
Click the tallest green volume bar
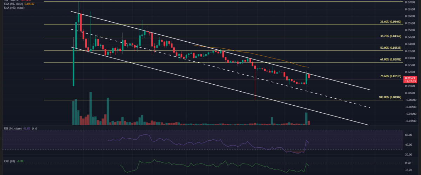(x=91, y=108)
